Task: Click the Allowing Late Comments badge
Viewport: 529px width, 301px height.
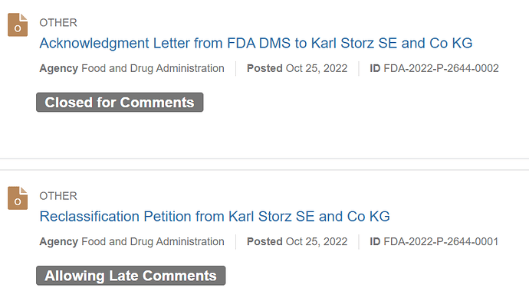Action: 131,276
